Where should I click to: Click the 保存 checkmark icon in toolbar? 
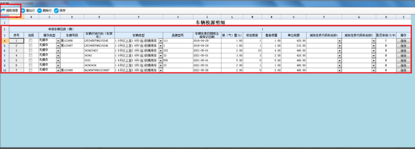click(56, 11)
